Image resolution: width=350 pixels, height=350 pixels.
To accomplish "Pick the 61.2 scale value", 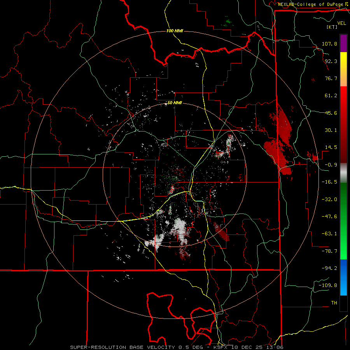I will pos(331,96).
